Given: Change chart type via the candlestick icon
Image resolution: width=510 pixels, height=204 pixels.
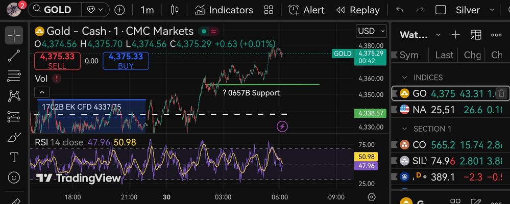Looking at the screenshot, I should coord(175,10).
